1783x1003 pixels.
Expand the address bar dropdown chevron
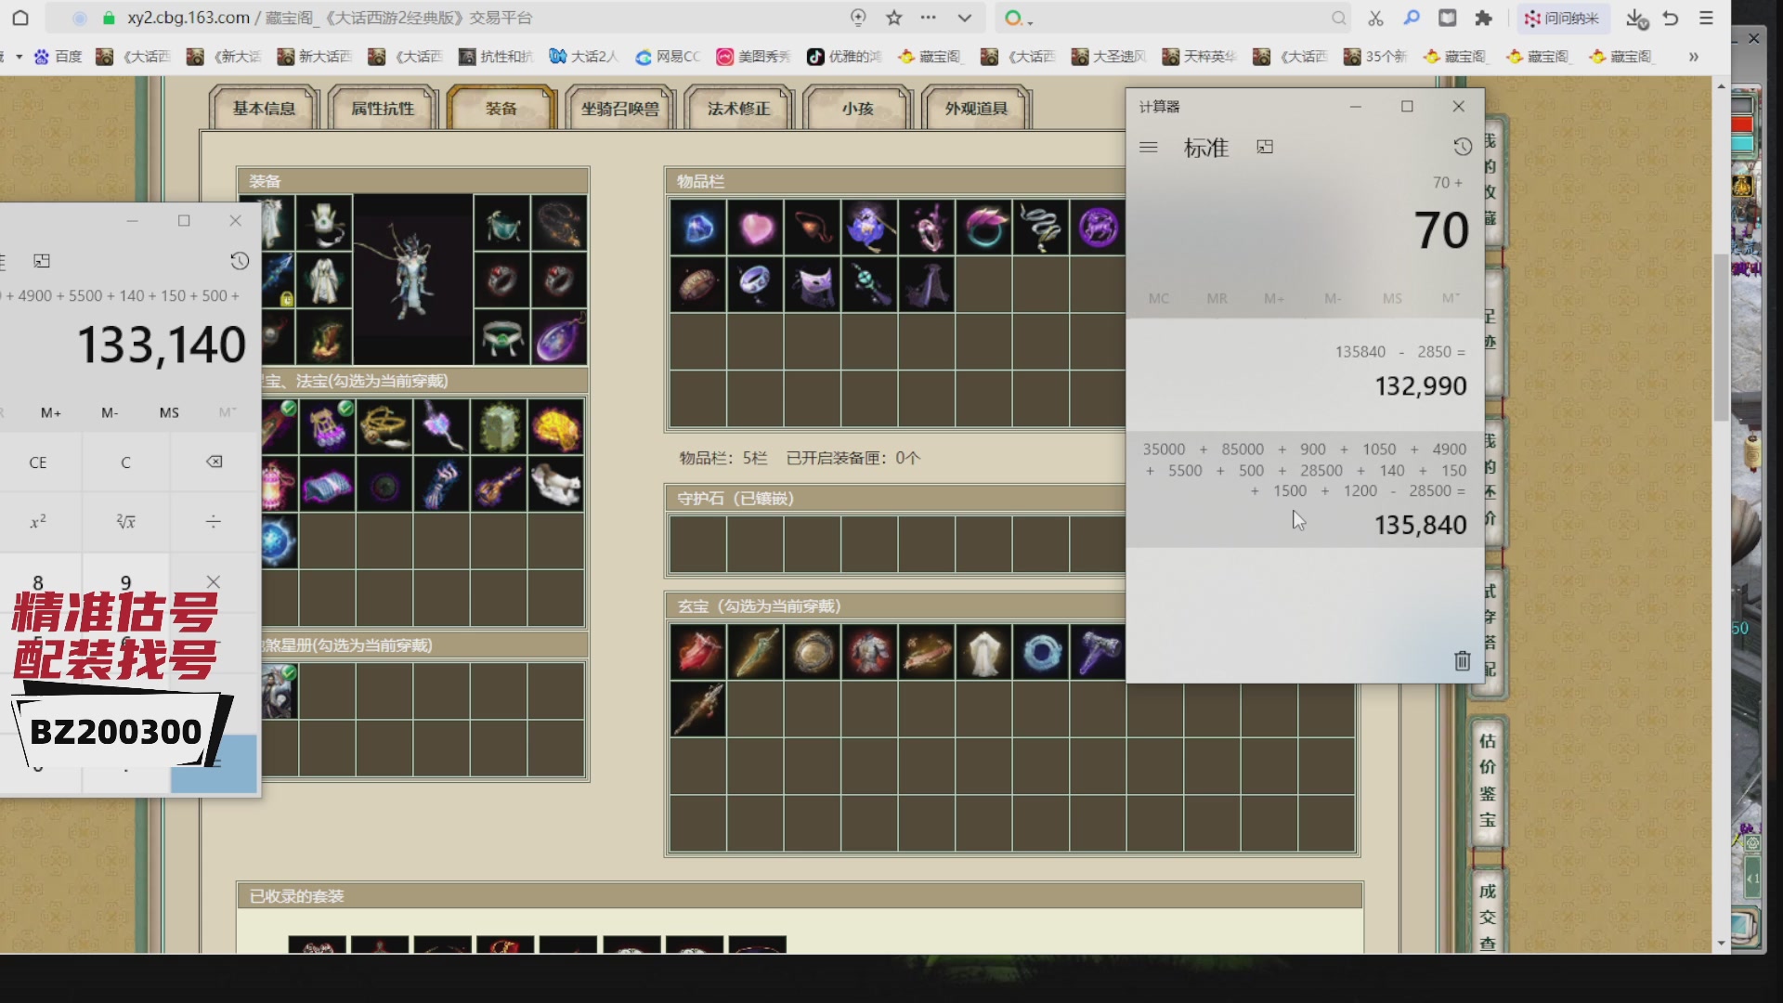tap(965, 18)
